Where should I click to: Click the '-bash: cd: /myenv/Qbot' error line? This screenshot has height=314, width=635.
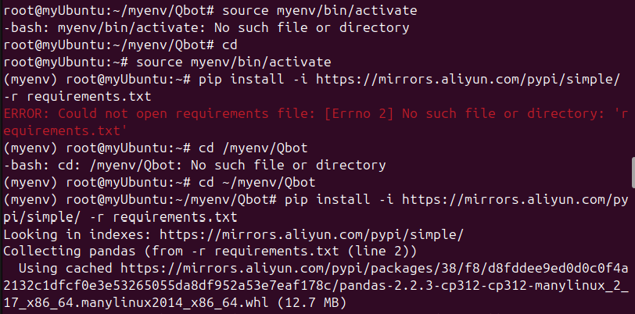(x=195, y=165)
